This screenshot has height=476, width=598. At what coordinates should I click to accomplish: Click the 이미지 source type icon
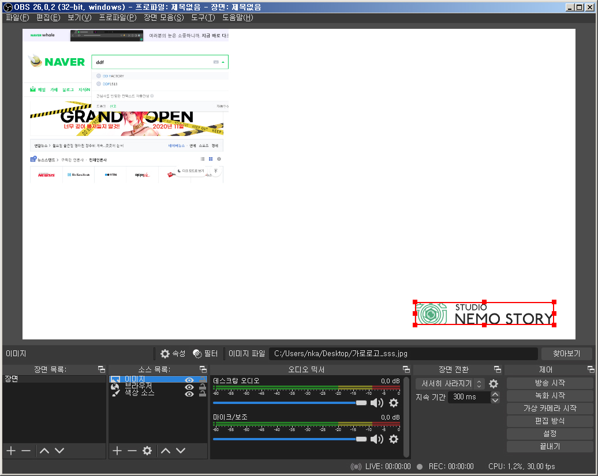tap(115, 379)
